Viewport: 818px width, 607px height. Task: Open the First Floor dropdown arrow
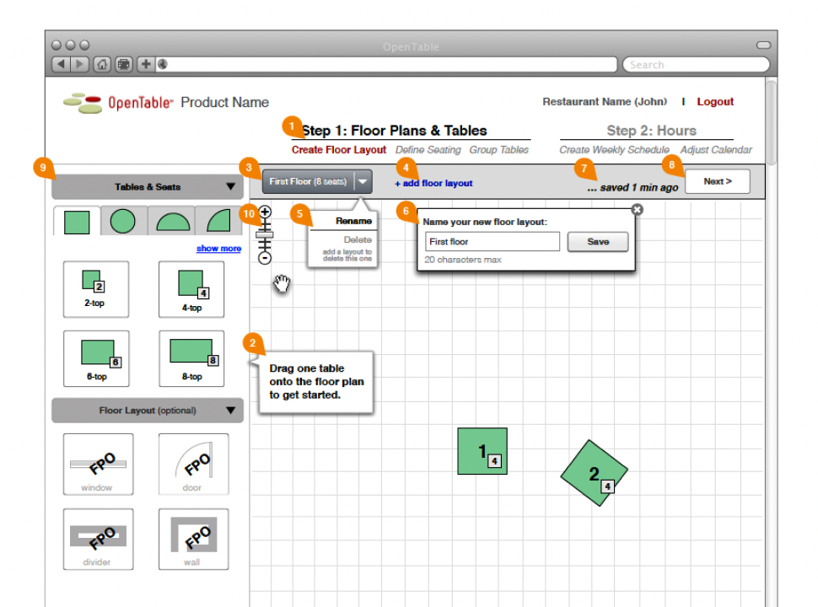(x=362, y=181)
